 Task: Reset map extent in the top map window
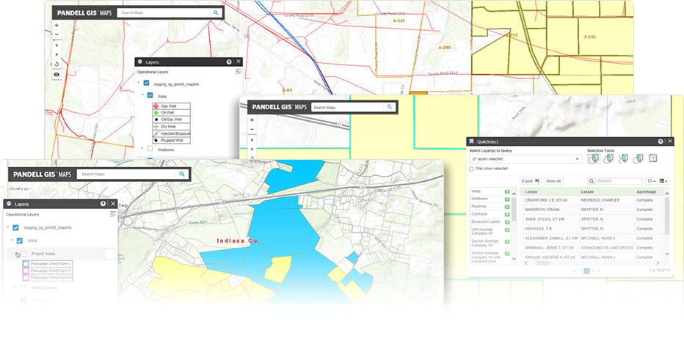click(x=57, y=64)
